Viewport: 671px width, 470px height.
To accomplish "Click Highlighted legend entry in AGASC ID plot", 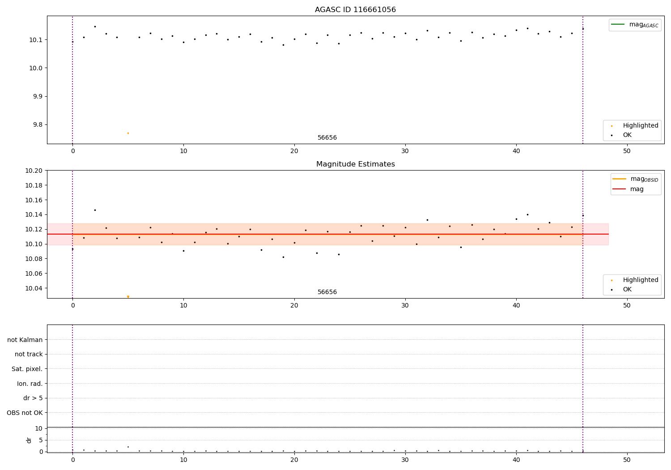I will coord(633,125).
